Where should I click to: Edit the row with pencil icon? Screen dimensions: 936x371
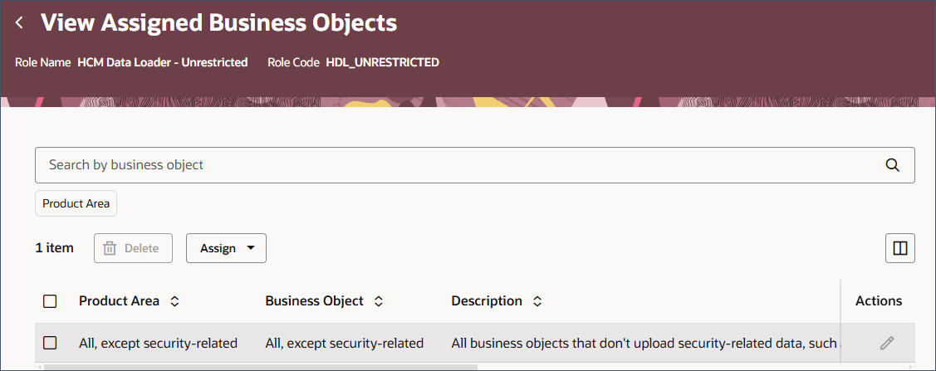point(887,343)
